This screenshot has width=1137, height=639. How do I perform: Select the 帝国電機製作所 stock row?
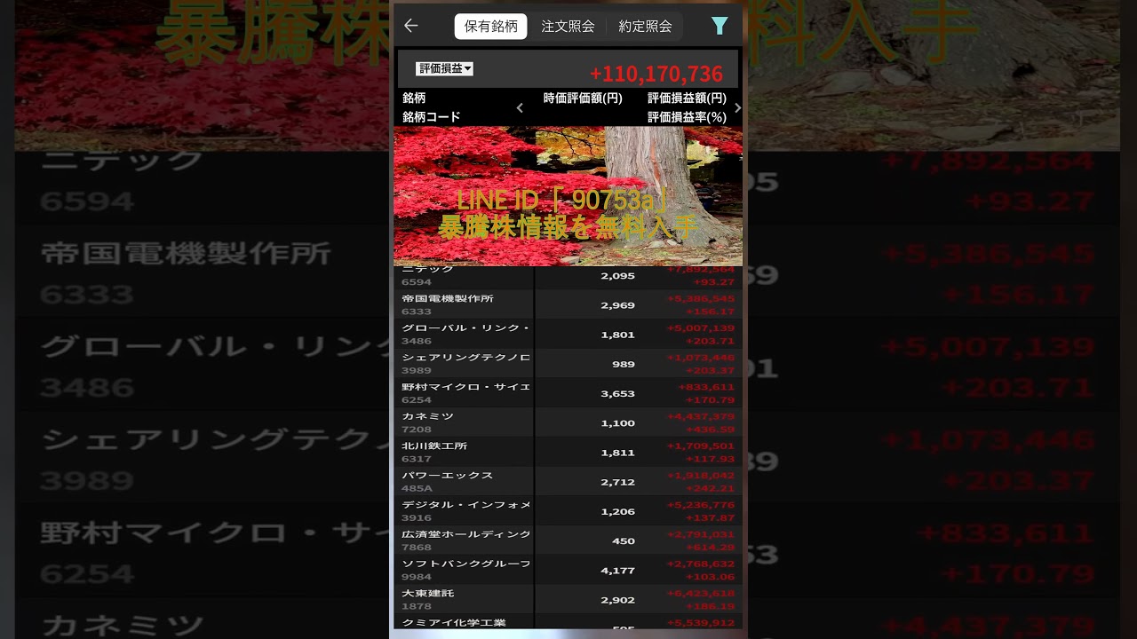pos(568,304)
